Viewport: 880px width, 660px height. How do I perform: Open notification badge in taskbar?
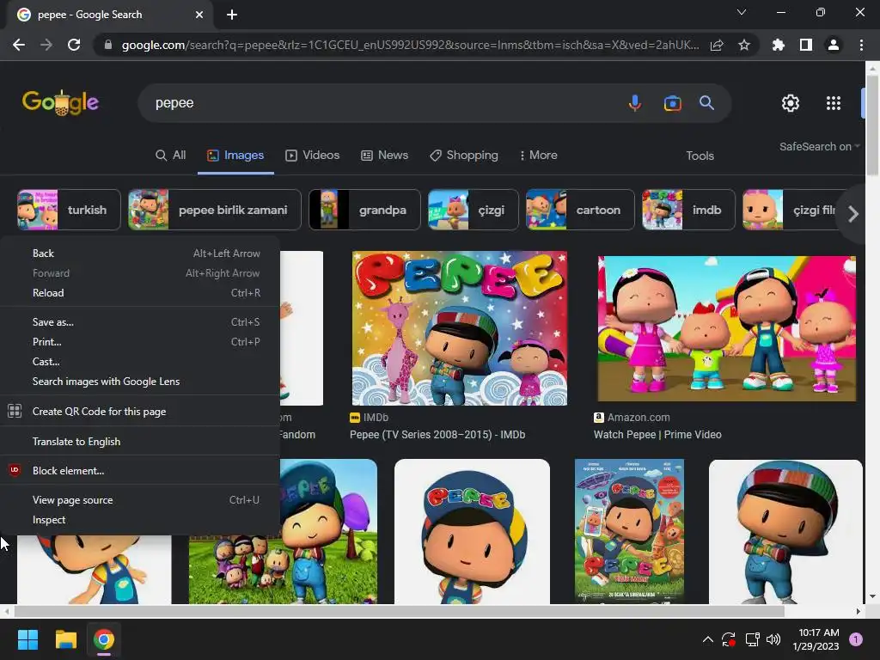tap(856, 639)
